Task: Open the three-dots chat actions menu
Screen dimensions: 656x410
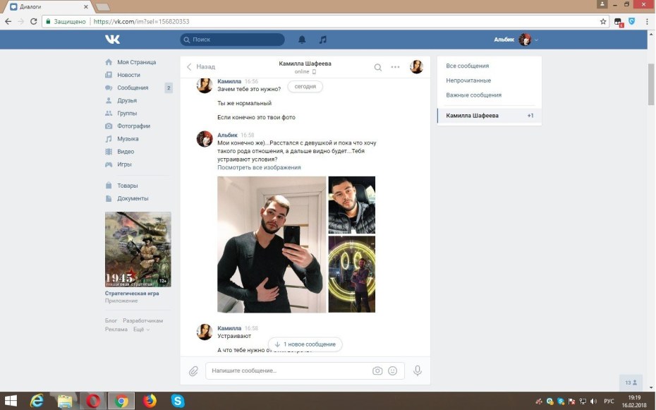Action: pyautogui.click(x=396, y=67)
